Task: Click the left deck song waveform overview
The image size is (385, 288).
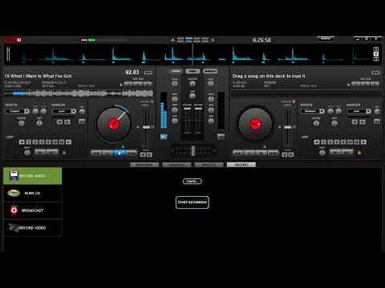Action: click(79, 94)
